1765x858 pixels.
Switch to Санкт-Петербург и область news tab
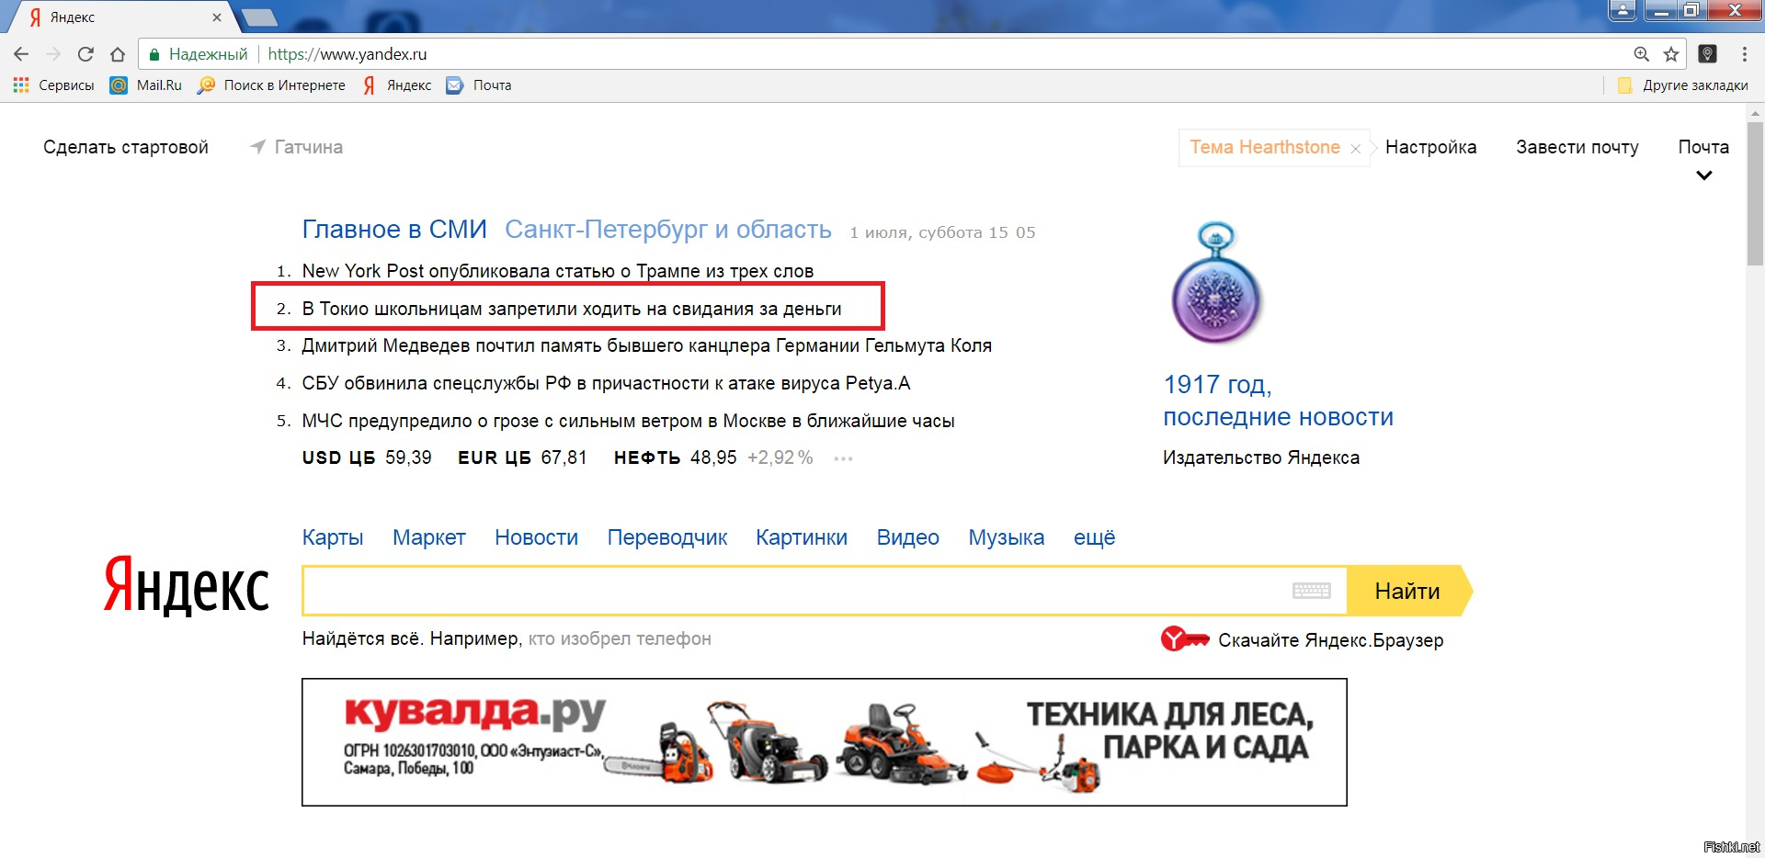pos(668,229)
